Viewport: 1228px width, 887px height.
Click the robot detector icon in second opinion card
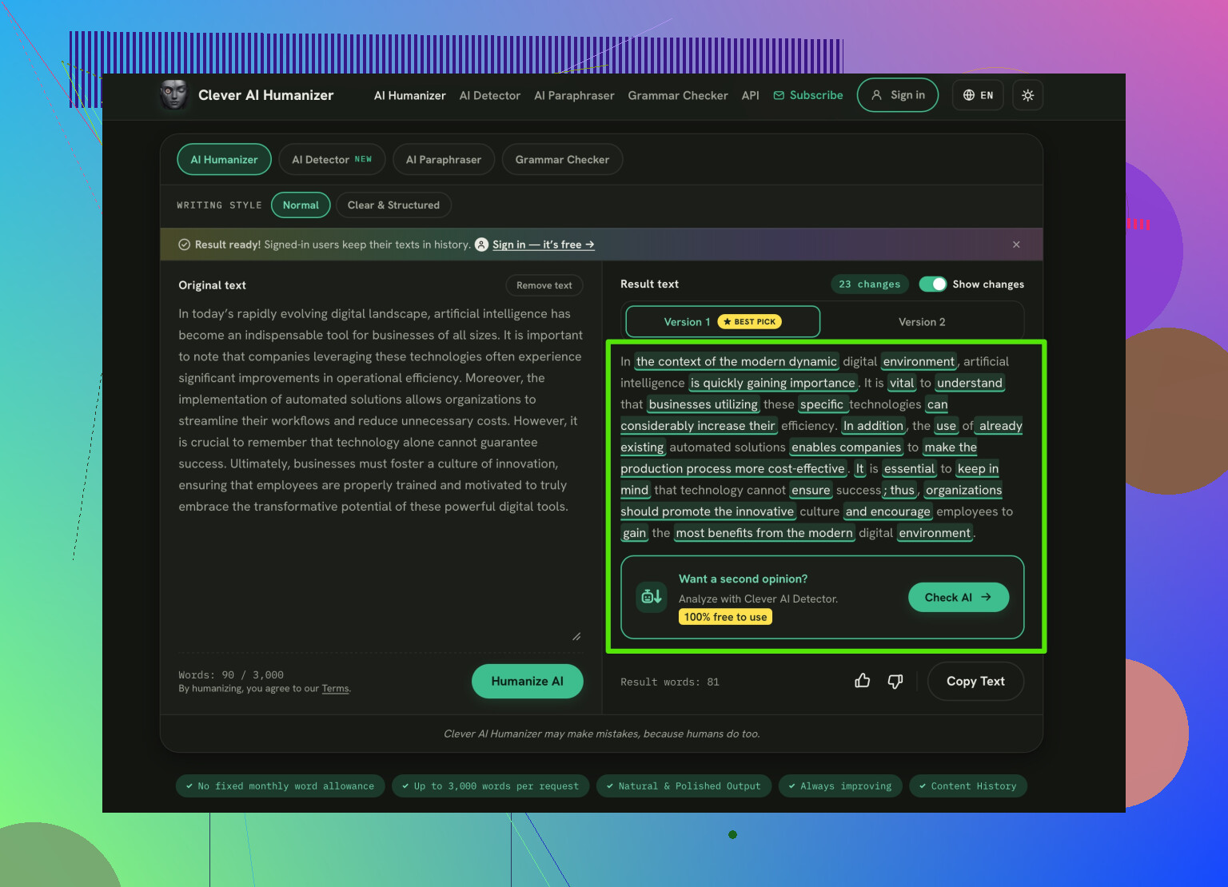[652, 597]
